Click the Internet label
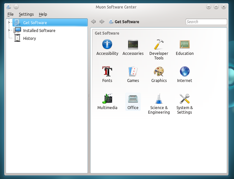234x179 pixels. pos(185,81)
